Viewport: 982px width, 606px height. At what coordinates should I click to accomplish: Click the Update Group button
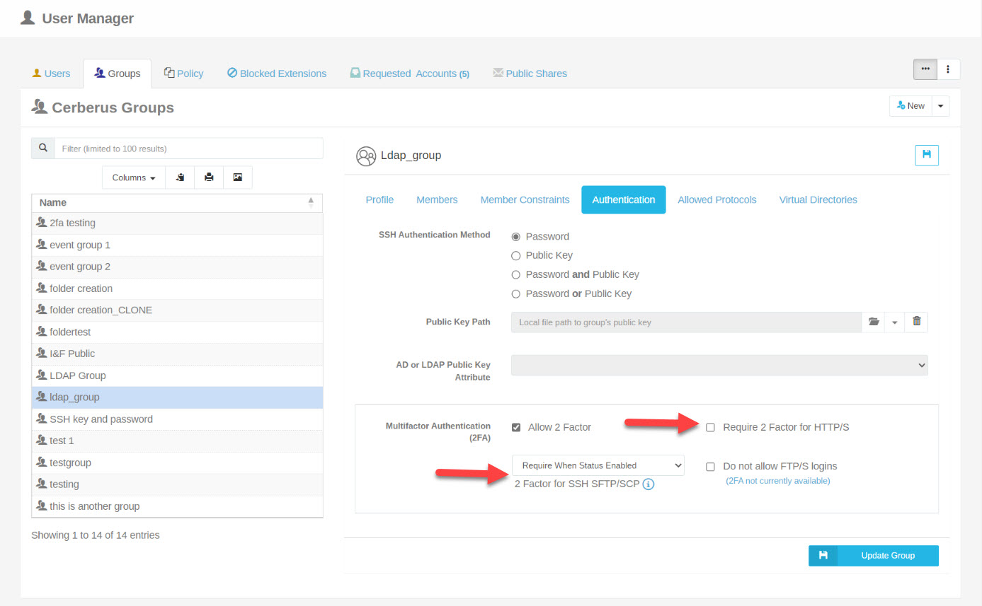click(x=874, y=556)
